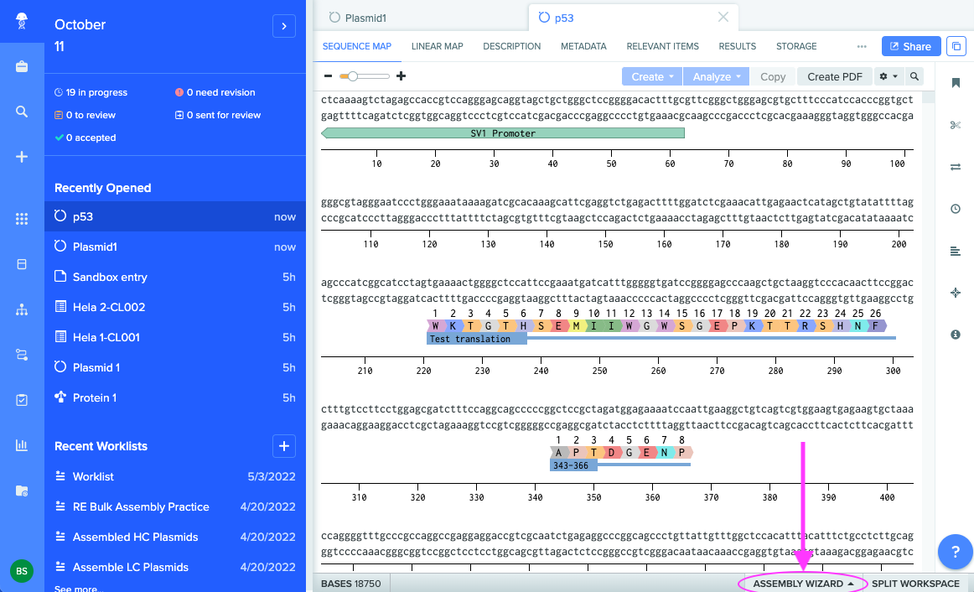Open the information panel icon
The width and height of the screenshot is (974, 592).
956,335
